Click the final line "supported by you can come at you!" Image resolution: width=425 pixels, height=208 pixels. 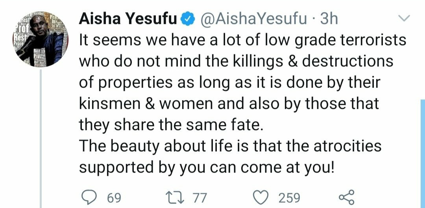(207, 168)
